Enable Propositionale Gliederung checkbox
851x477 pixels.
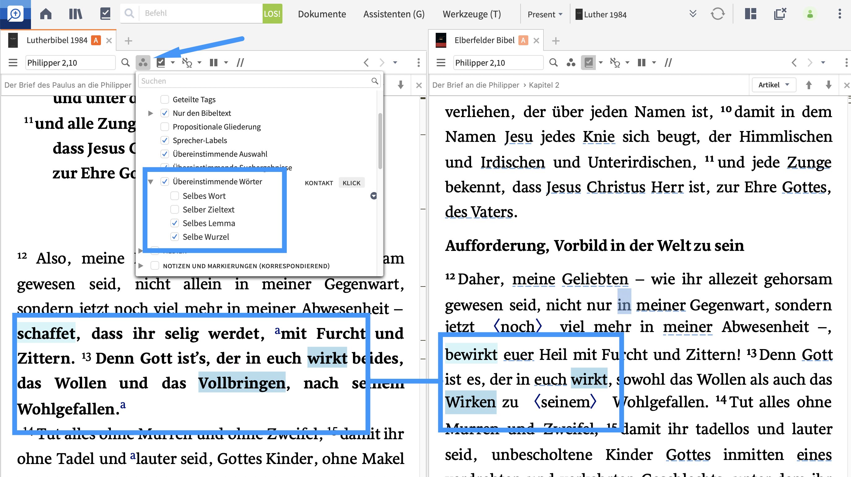point(164,127)
